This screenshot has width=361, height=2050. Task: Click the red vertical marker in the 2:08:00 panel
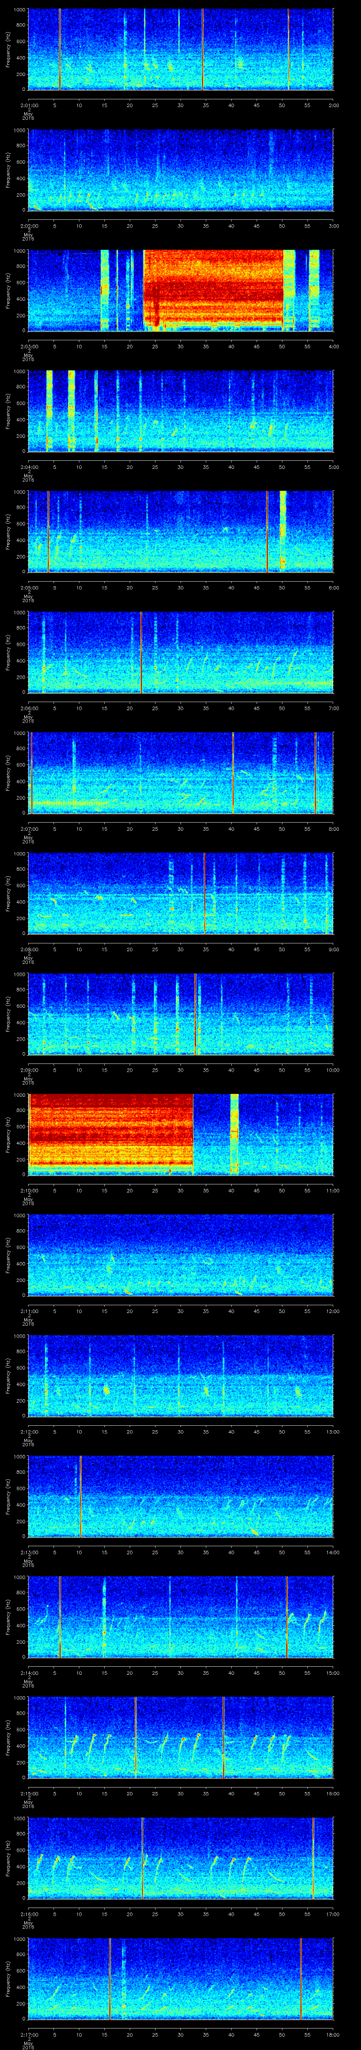pyautogui.click(x=205, y=893)
